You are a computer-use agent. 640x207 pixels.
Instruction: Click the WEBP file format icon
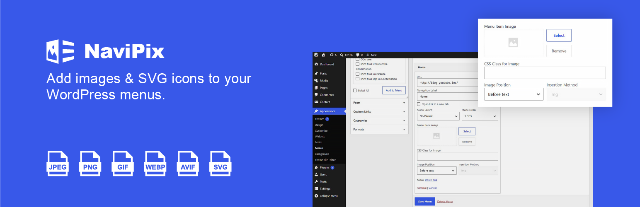click(x=155, y=164)
